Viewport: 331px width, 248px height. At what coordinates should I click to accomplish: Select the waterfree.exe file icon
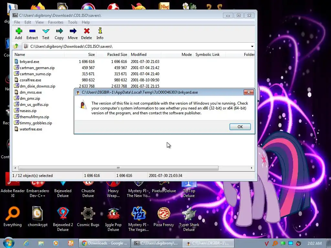click(16, 129)
